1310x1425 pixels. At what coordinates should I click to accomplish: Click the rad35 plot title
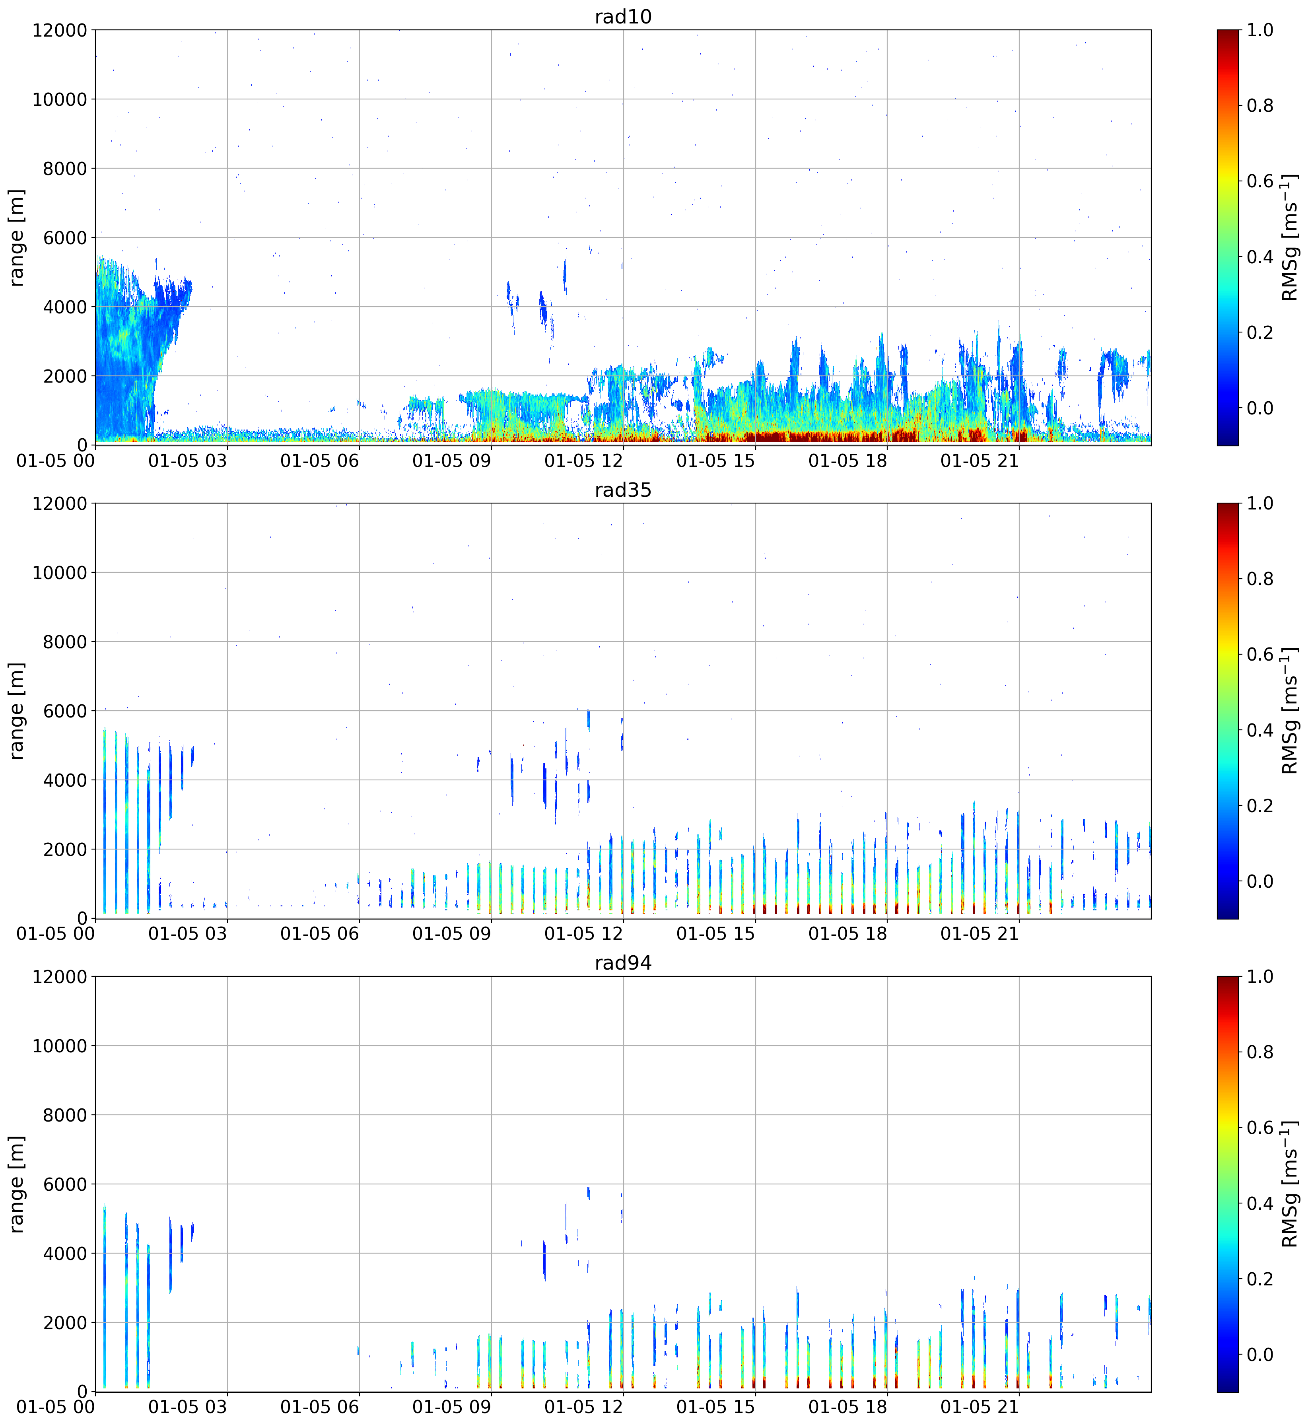tap(622, 490)
